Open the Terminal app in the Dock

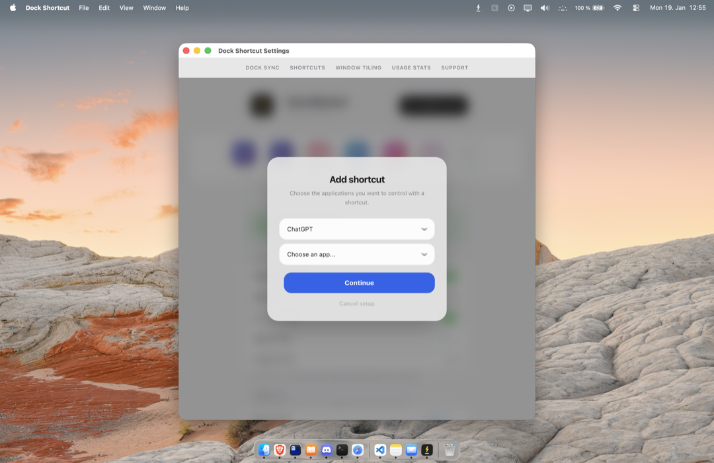tap(342, 450)
